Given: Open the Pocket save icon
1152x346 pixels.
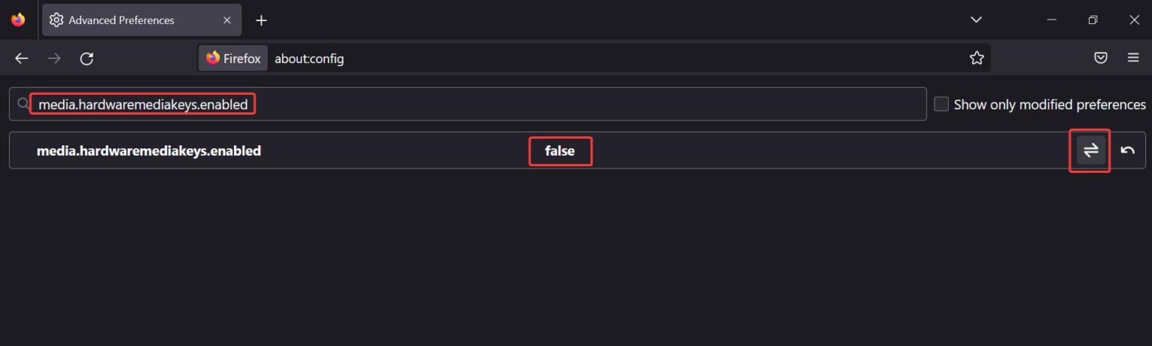Looking at the screenshot, I should coord(1100,58).
